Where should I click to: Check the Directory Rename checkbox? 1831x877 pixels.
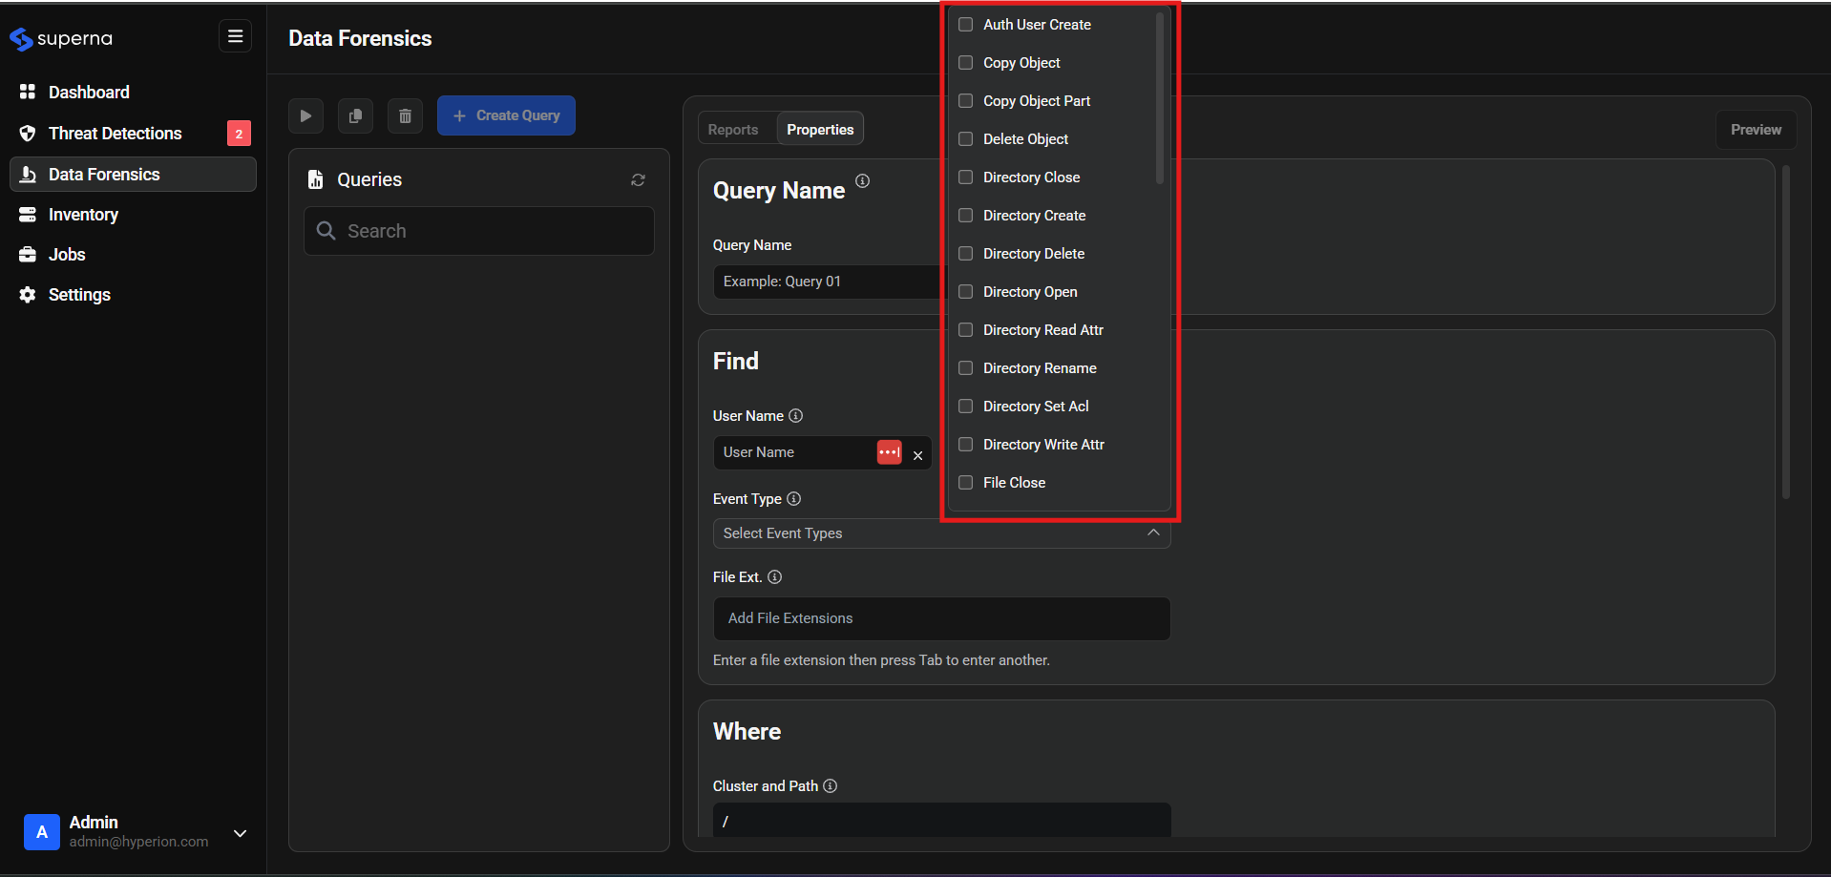[965, 368]
